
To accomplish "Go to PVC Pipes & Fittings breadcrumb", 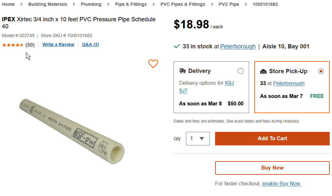I will [x=183, y=4].
